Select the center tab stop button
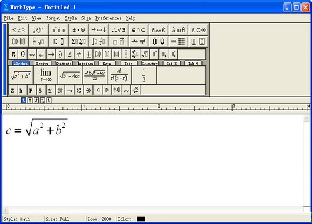The width and height of the screenshot is (312, 224). 30,100
